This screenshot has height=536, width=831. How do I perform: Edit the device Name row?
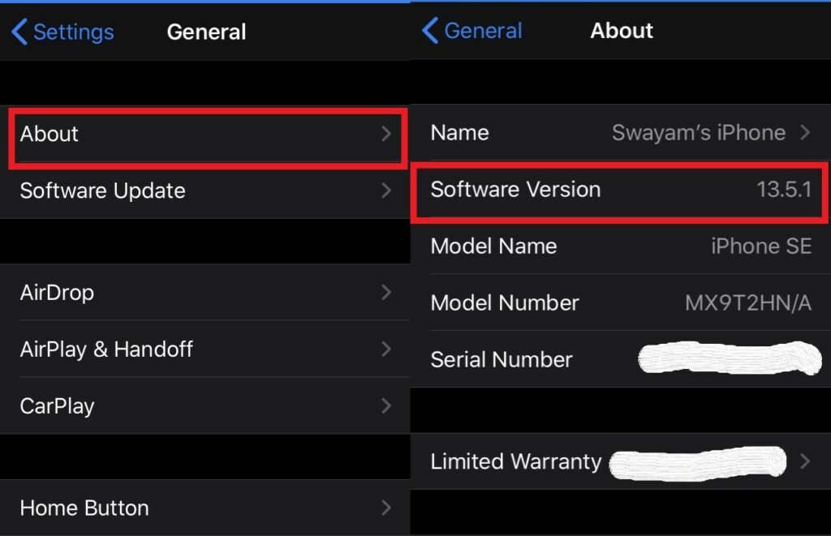pos(621,132)
